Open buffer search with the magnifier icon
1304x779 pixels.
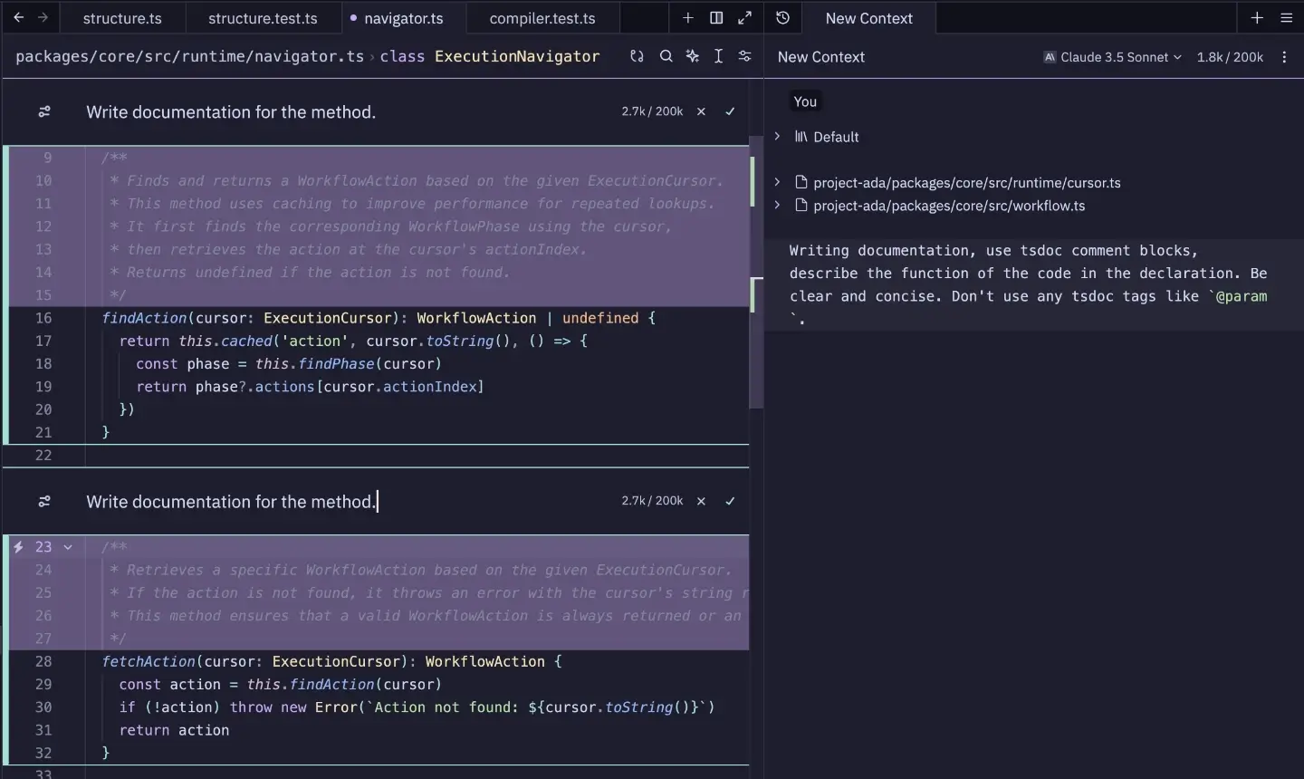[666, 56]
